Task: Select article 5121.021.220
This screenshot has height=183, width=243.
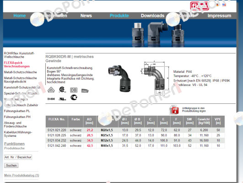Action: pyautogui.click(x=57, y=130)
